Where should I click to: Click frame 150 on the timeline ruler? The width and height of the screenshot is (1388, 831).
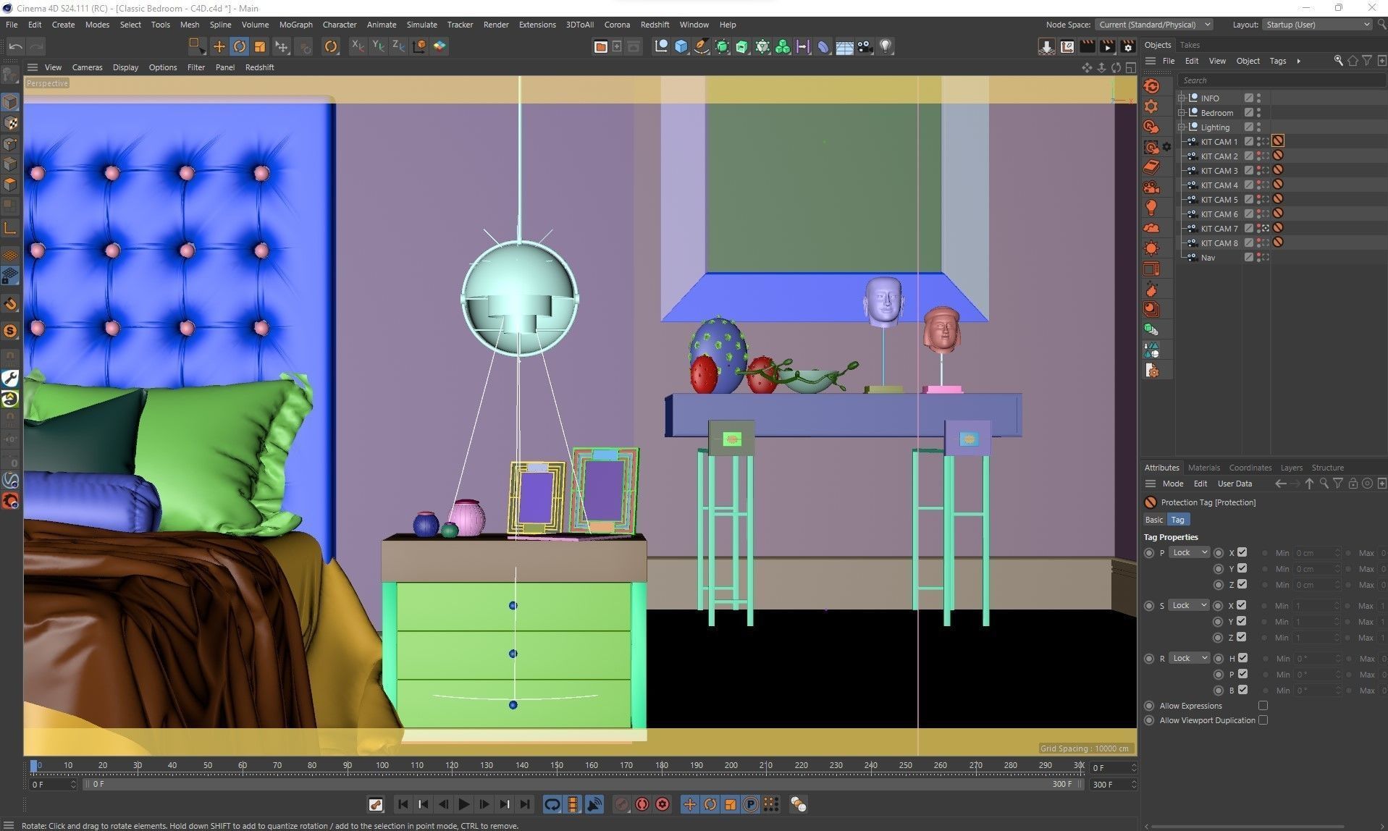(x=556, y=765)
